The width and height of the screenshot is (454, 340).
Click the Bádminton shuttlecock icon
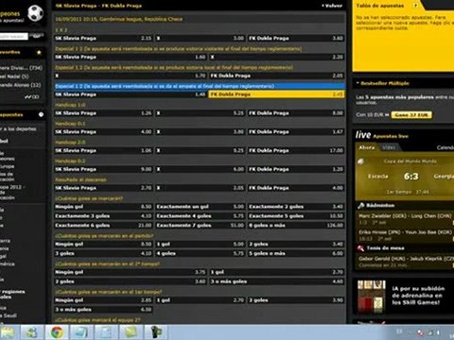(x=360, y=206)
